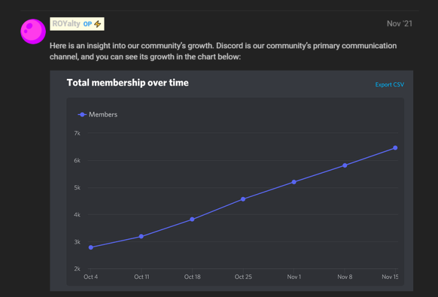Click Export CSV link on chart

[390, 85]
